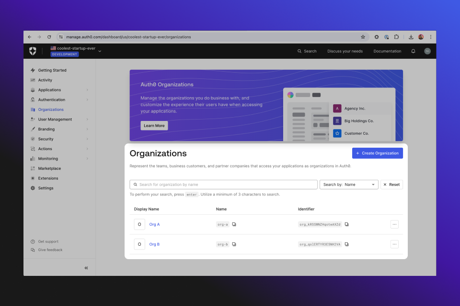Click the Org B logo placeholder

pyautogui.click(x=139, y=244)
